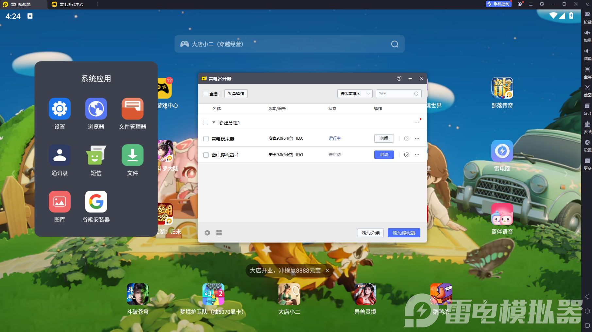Launch the 蓝伴语音 app
This screenshot has height=332, width=592.
click(x=502, y=214)
